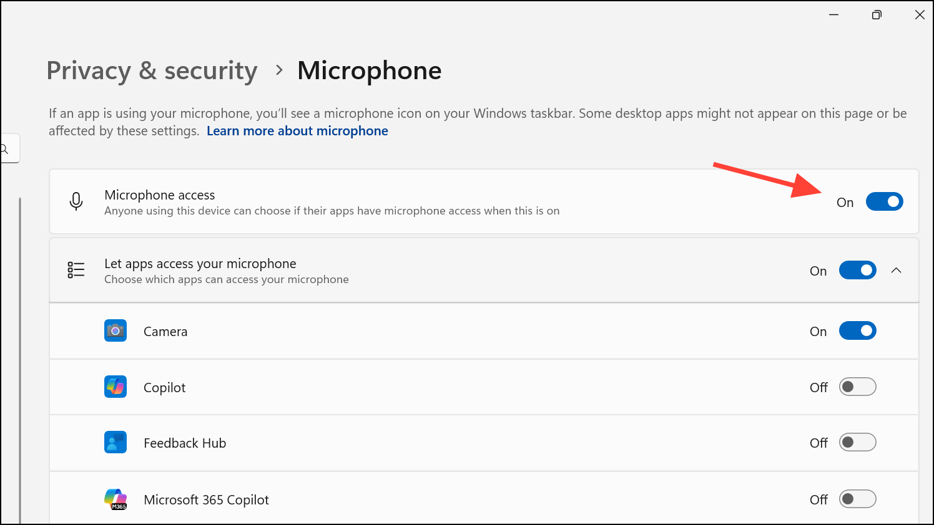Minimize the Settings window

pyautogui.click(x=833, y=15)
